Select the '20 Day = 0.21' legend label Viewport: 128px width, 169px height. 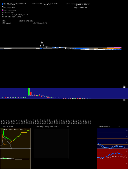coord(9,5)
